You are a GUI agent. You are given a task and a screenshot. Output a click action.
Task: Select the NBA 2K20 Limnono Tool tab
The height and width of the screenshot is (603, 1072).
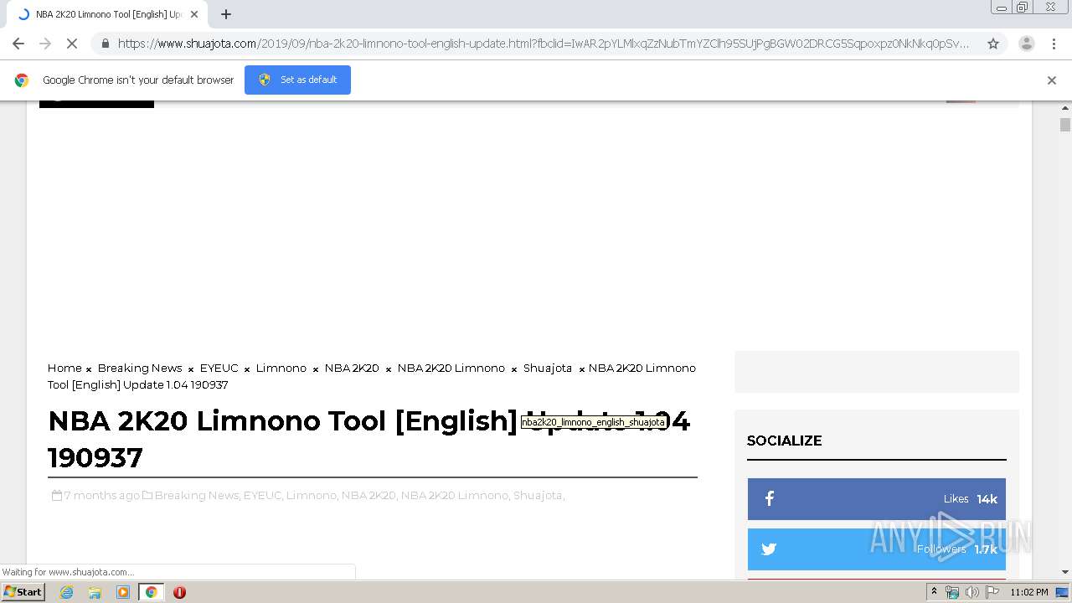106,14
